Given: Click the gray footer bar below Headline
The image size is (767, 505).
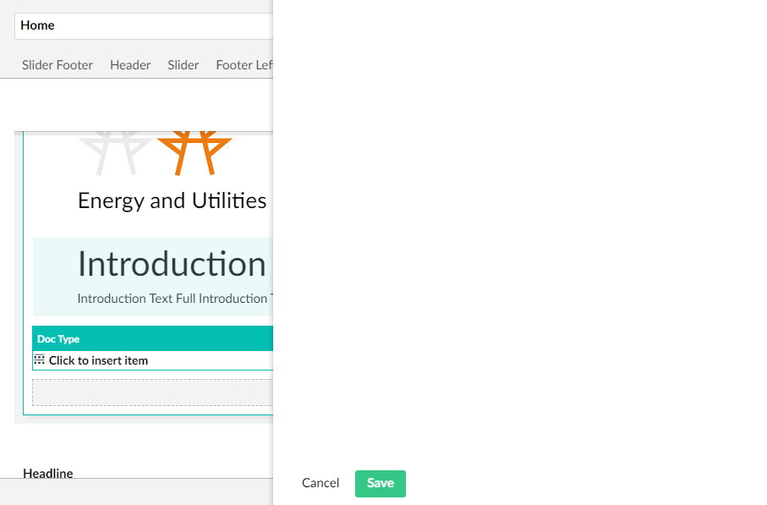Looking at the screenshot, I should 135,491.
